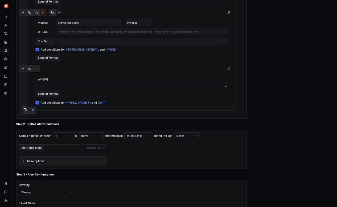Collapse formula F1 with its chevron
Image resolution: width=337 pixels, height=207 pixels.
23,69
